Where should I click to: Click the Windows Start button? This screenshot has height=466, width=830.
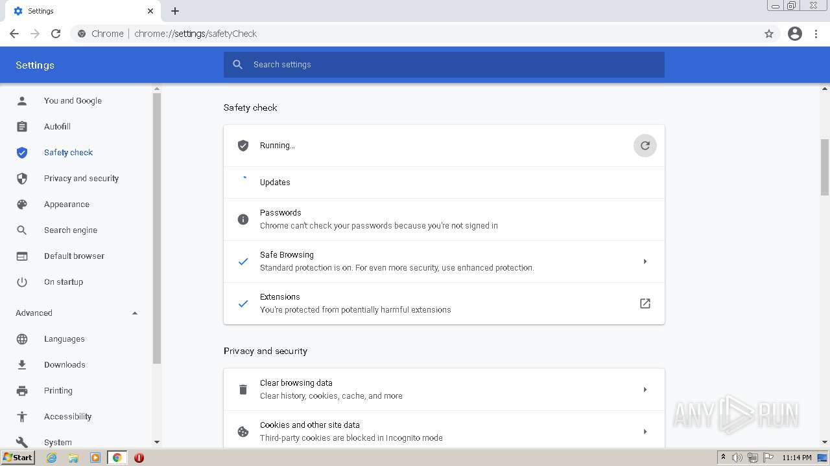pos(18,458)
